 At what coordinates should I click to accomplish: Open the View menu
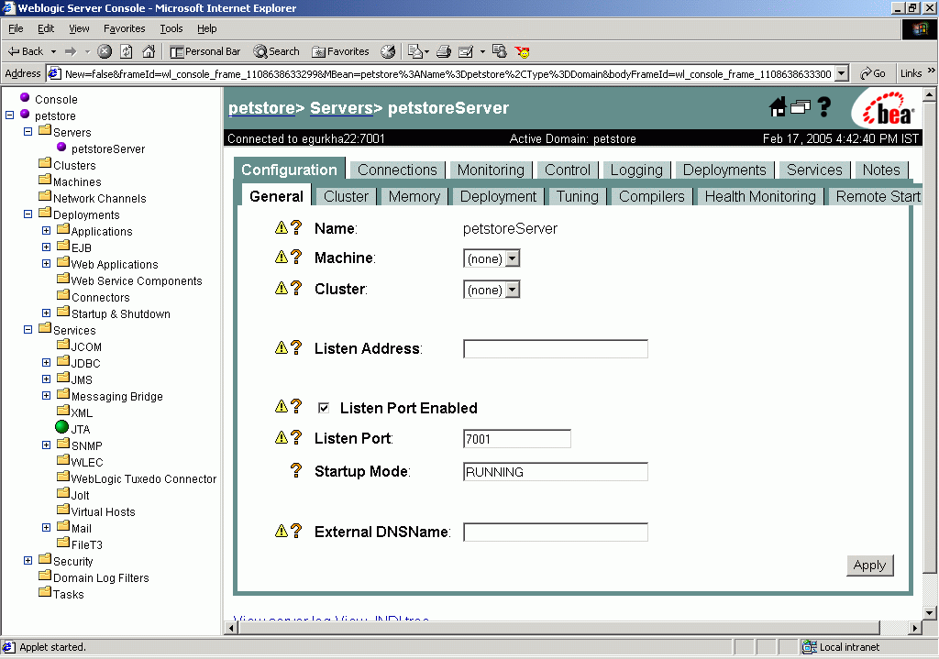pos(79,28)
